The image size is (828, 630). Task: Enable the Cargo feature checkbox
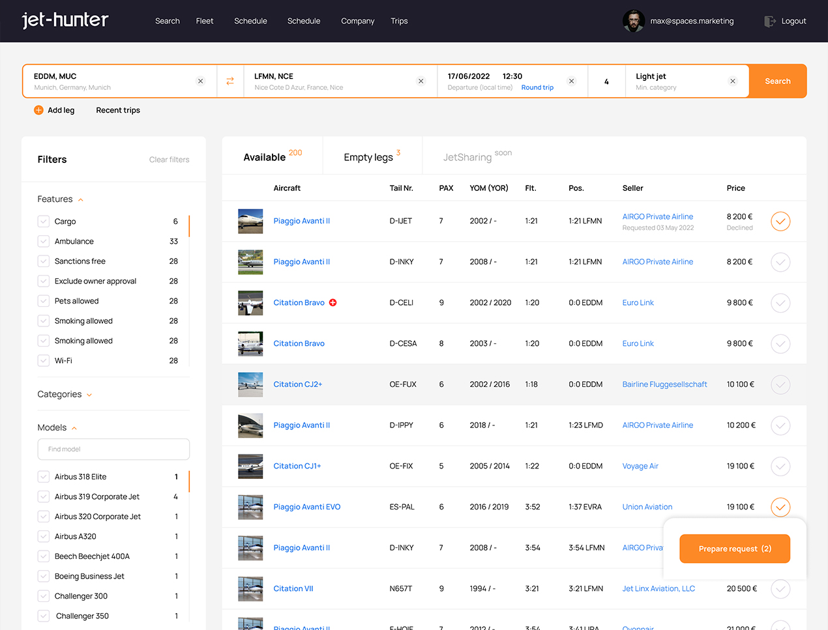pyautogui.click(x=44, y=222)
